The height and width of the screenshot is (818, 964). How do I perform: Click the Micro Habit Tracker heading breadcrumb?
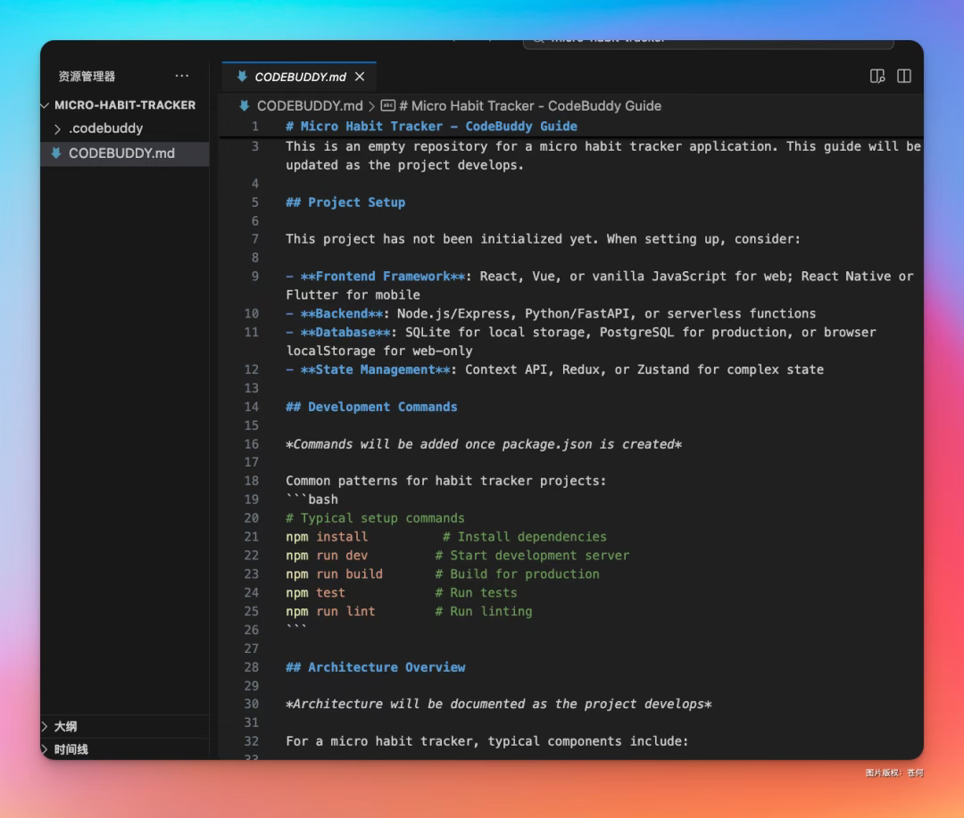pyautogui.click(x=530, y=105)
